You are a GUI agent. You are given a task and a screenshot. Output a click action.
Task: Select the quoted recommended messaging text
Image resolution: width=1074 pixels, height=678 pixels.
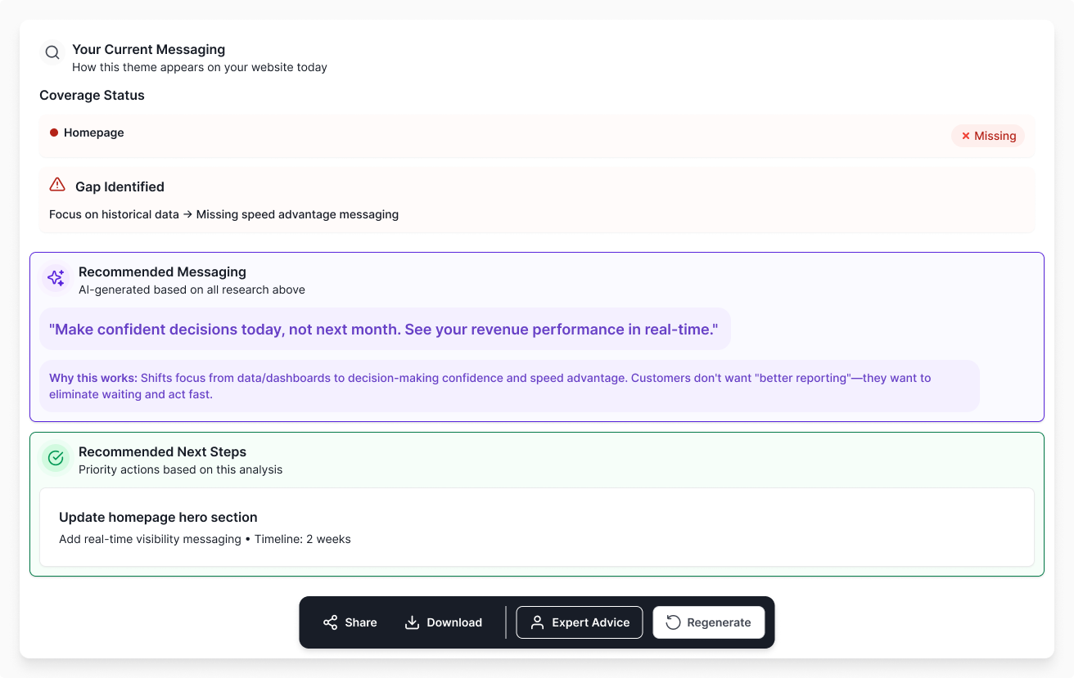[383, 329]
